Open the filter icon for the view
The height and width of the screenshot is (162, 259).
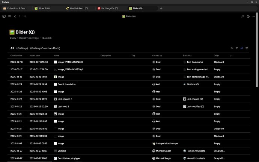point(237,48)
